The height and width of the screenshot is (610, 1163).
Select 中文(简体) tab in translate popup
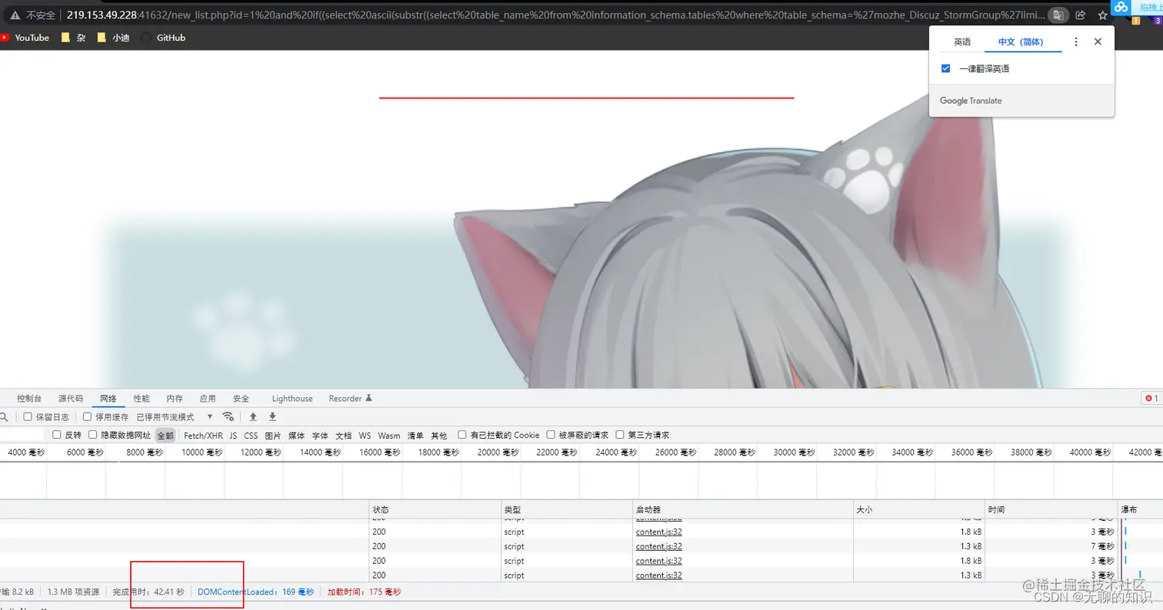tap(1024, 41)
